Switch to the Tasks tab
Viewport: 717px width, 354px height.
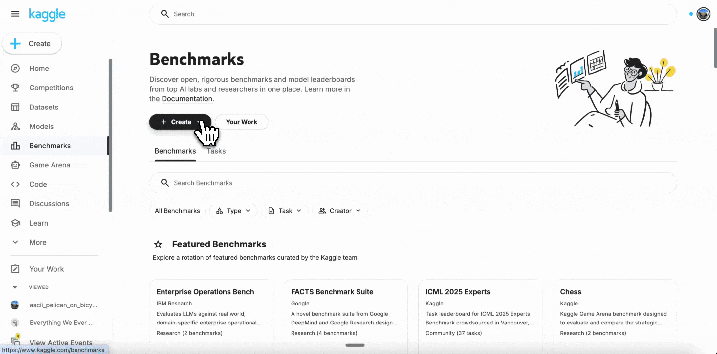[216, 151]
